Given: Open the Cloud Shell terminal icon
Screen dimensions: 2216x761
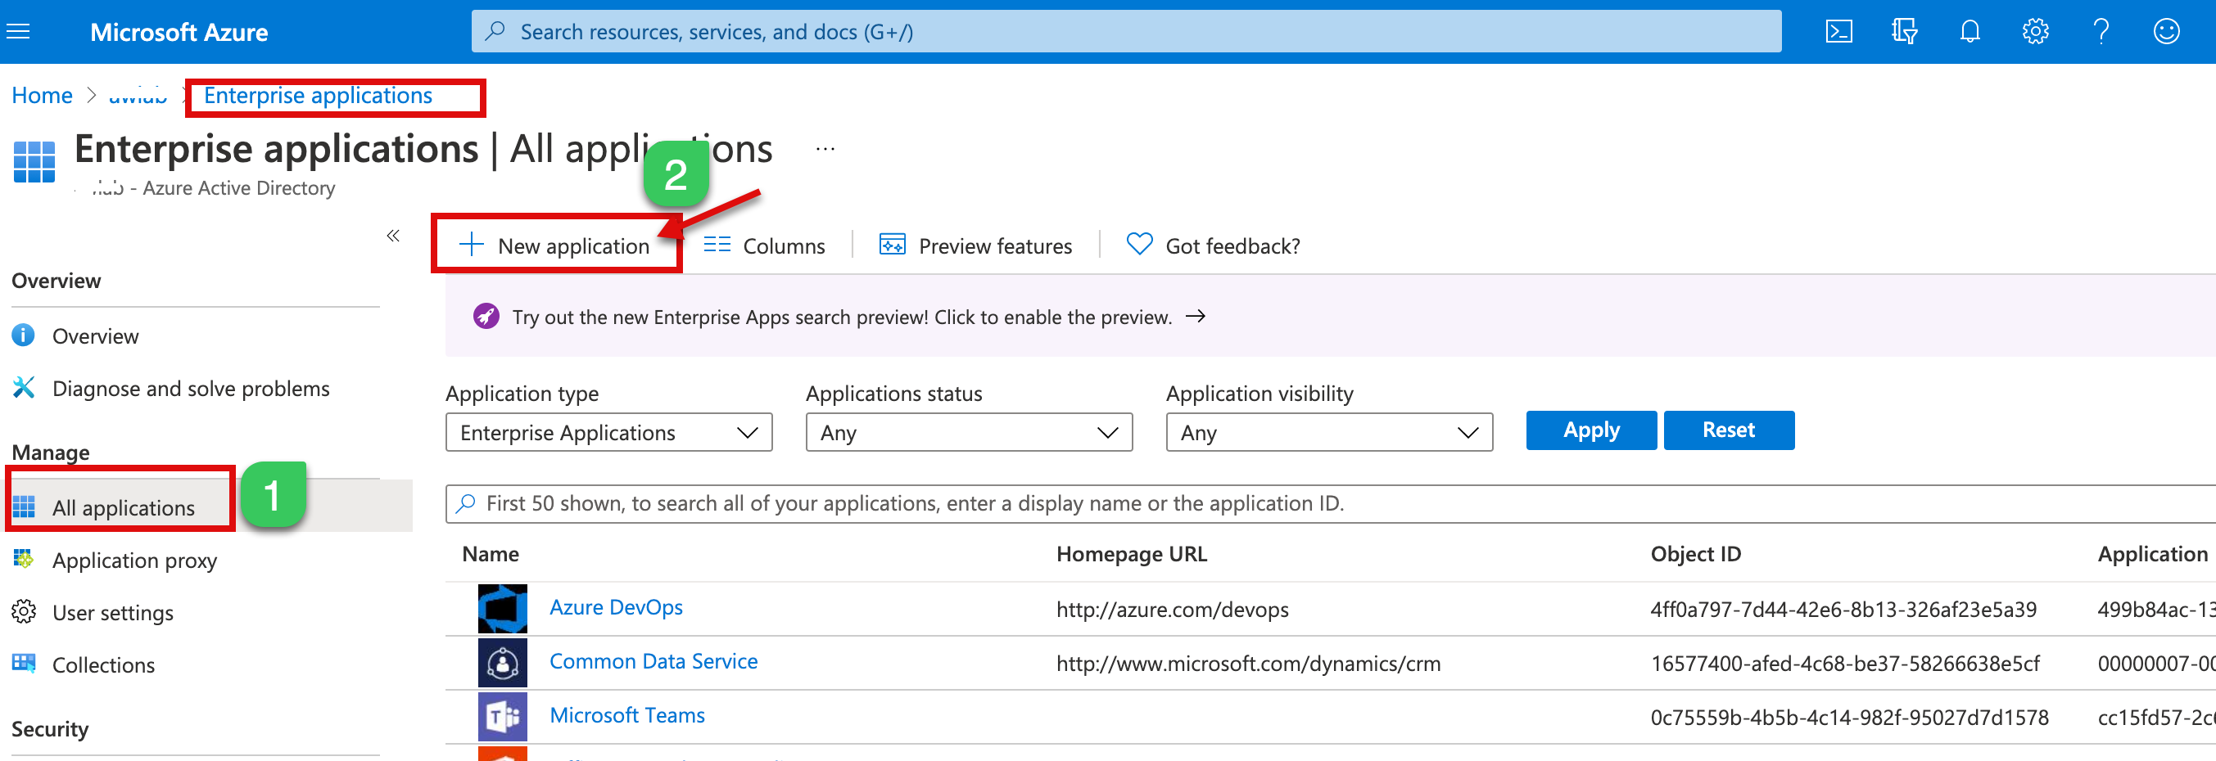Looking at the screenshot, I should (x=1838, y=32).
